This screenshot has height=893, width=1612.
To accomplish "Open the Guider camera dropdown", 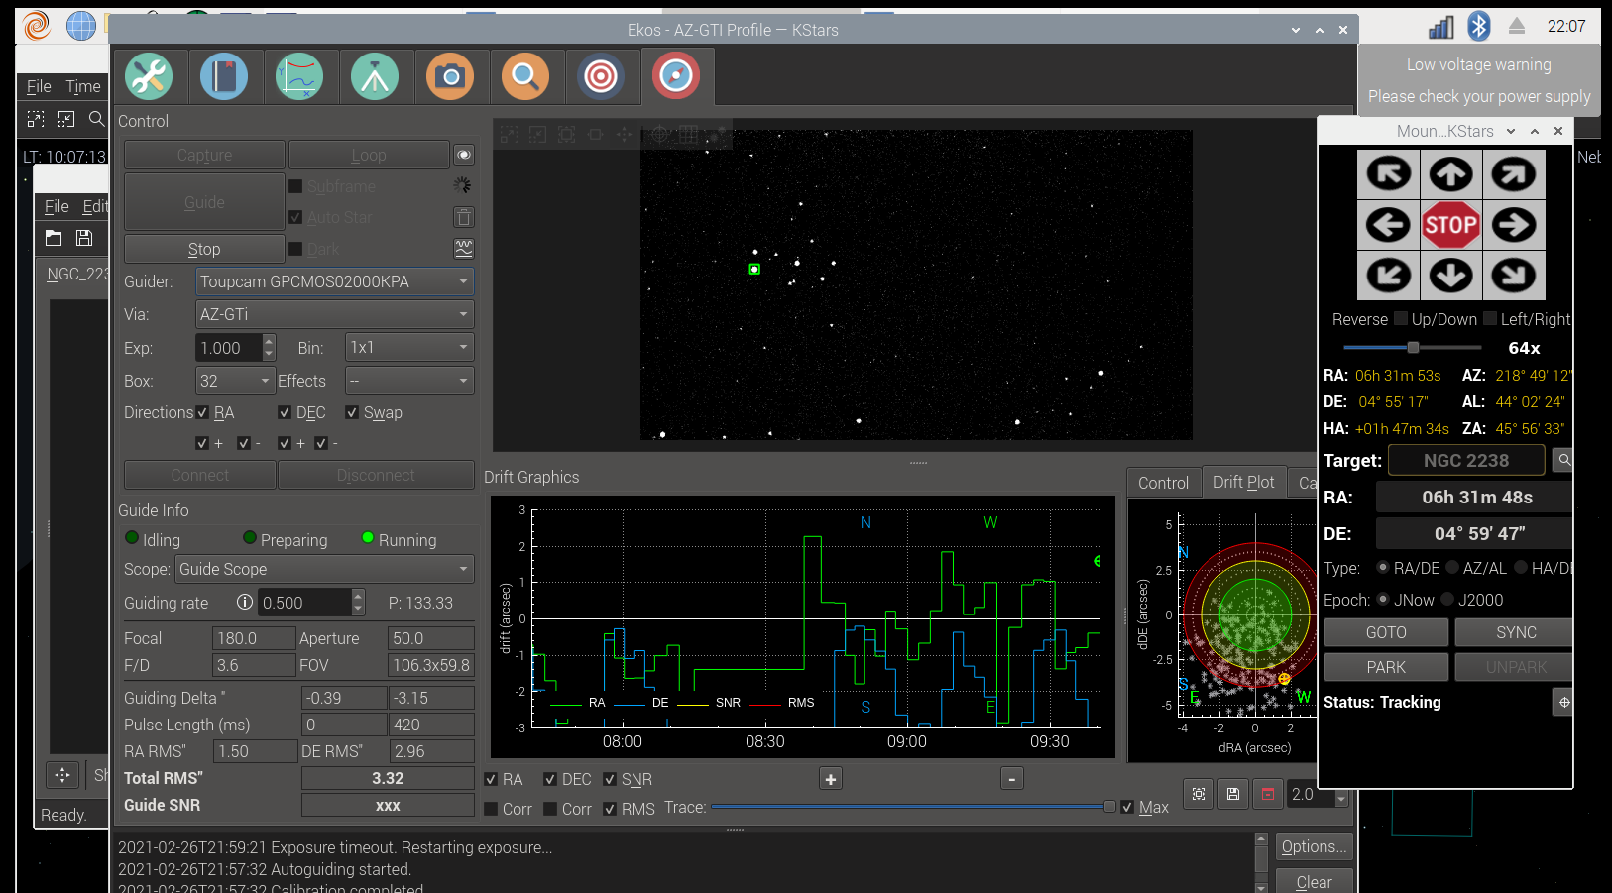I will click(335, 281).
